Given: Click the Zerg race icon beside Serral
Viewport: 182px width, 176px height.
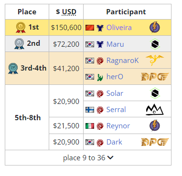Looking at the screenshot, I should pos(100,110).
